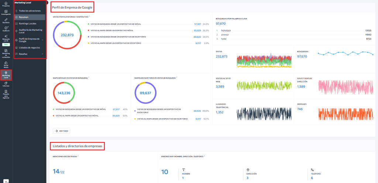
Task: Go to the Backlinks tool
Action: (x=6, y=20)
